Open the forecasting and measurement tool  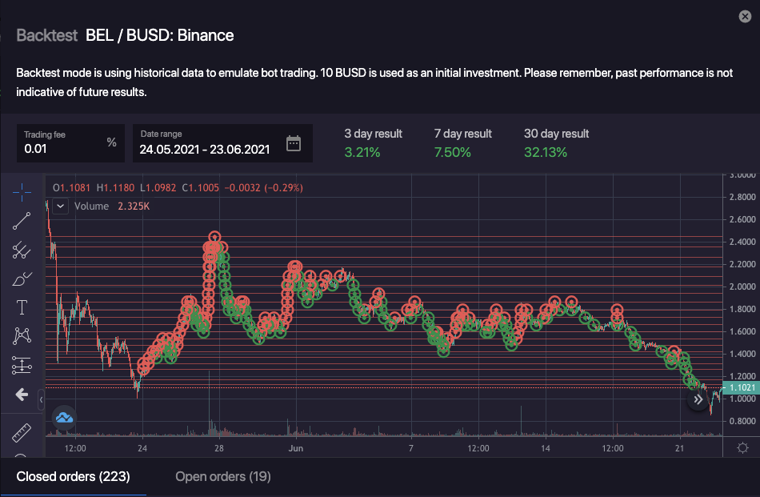click(22, 366)
